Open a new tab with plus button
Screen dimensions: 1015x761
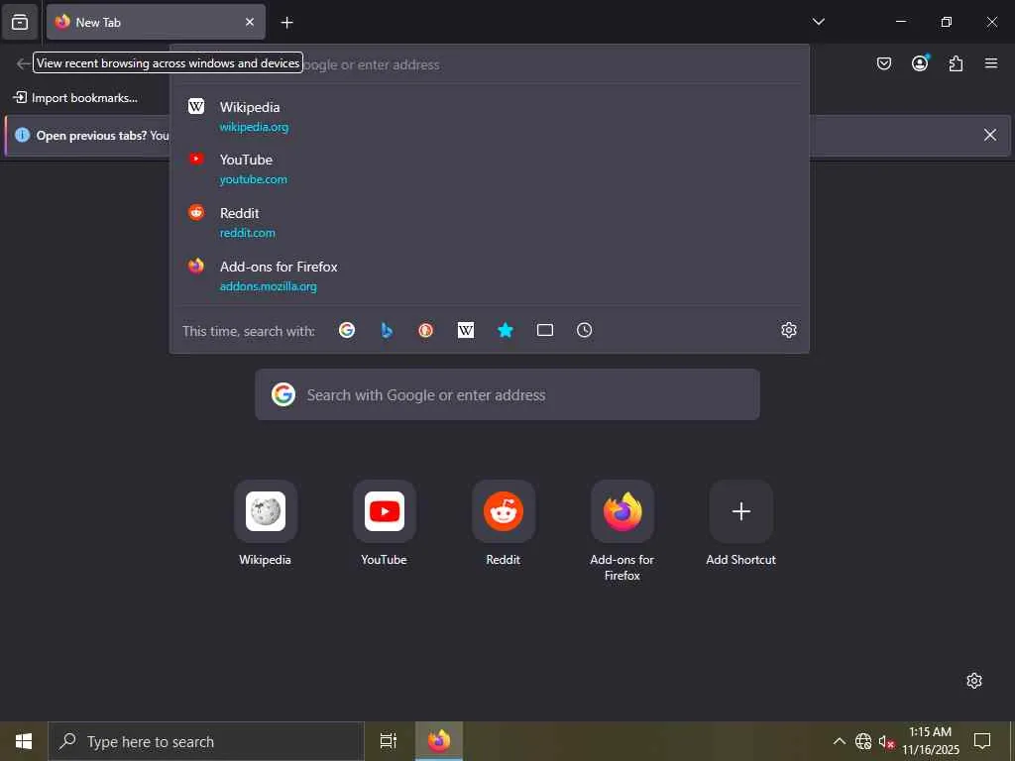pos(286,23)
